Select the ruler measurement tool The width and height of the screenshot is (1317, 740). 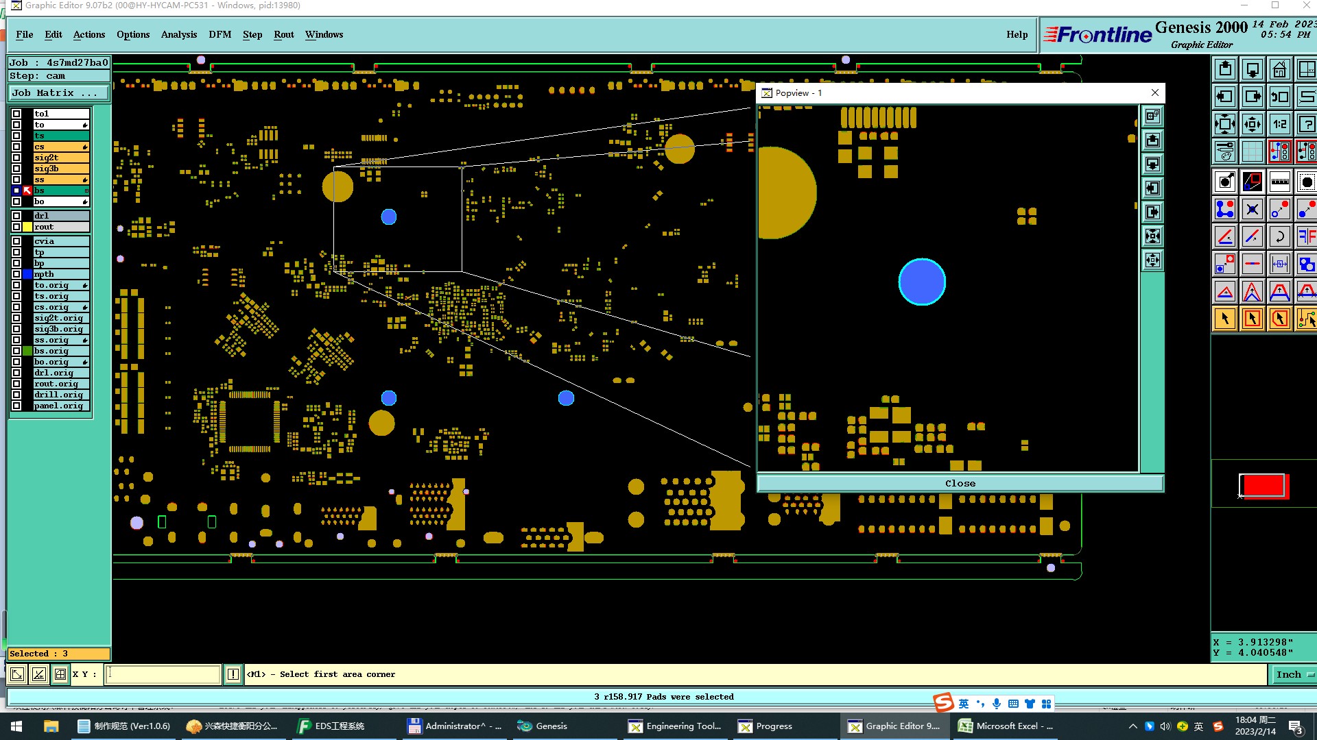[x=1279, y=182]
